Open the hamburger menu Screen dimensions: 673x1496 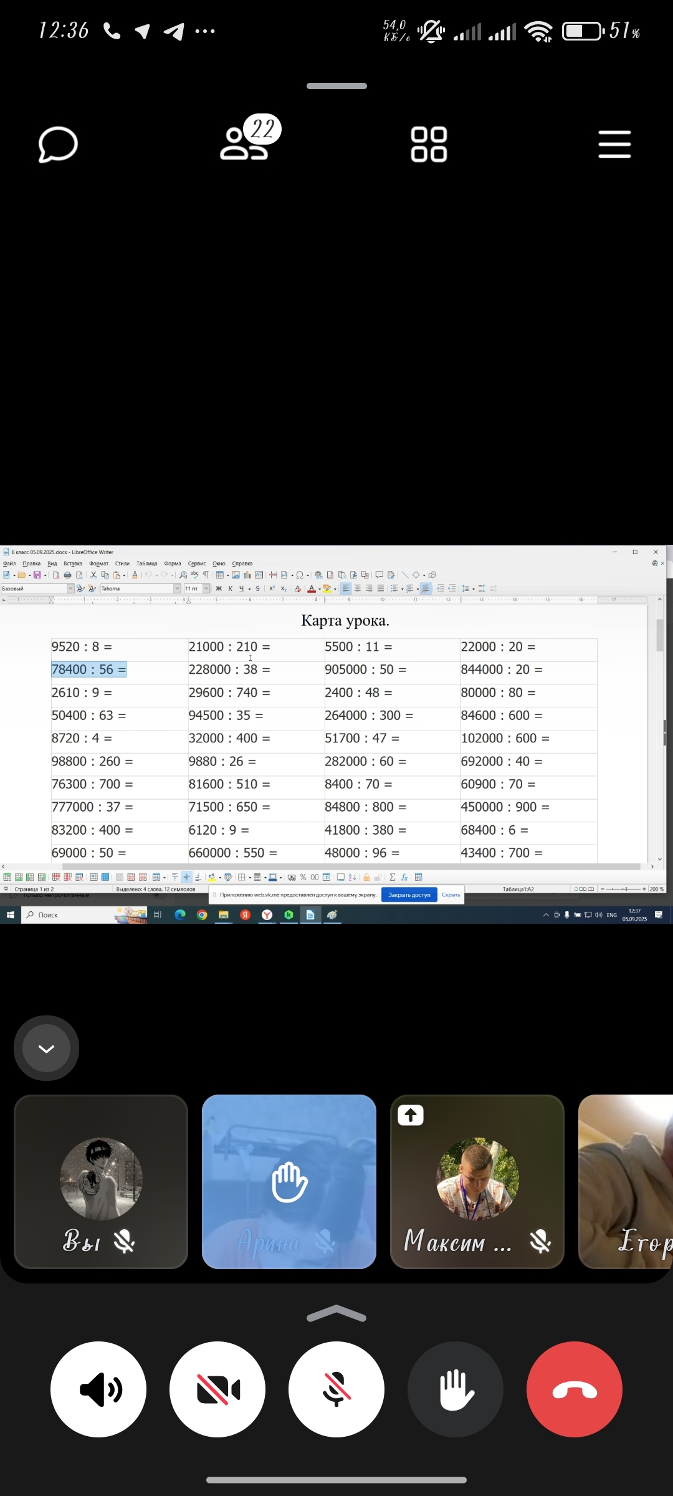coord(614,145)
